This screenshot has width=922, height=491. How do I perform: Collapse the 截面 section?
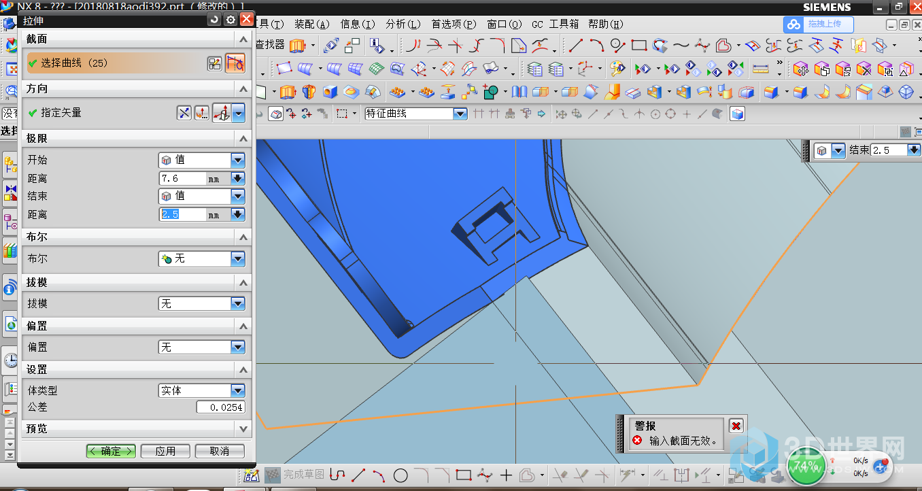(x=243, y=39)
